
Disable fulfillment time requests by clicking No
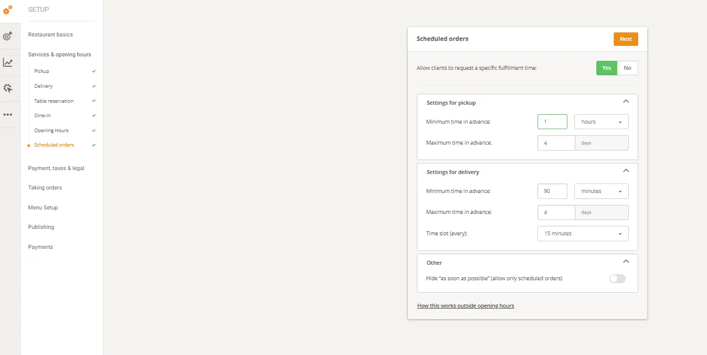pos(627,68)
